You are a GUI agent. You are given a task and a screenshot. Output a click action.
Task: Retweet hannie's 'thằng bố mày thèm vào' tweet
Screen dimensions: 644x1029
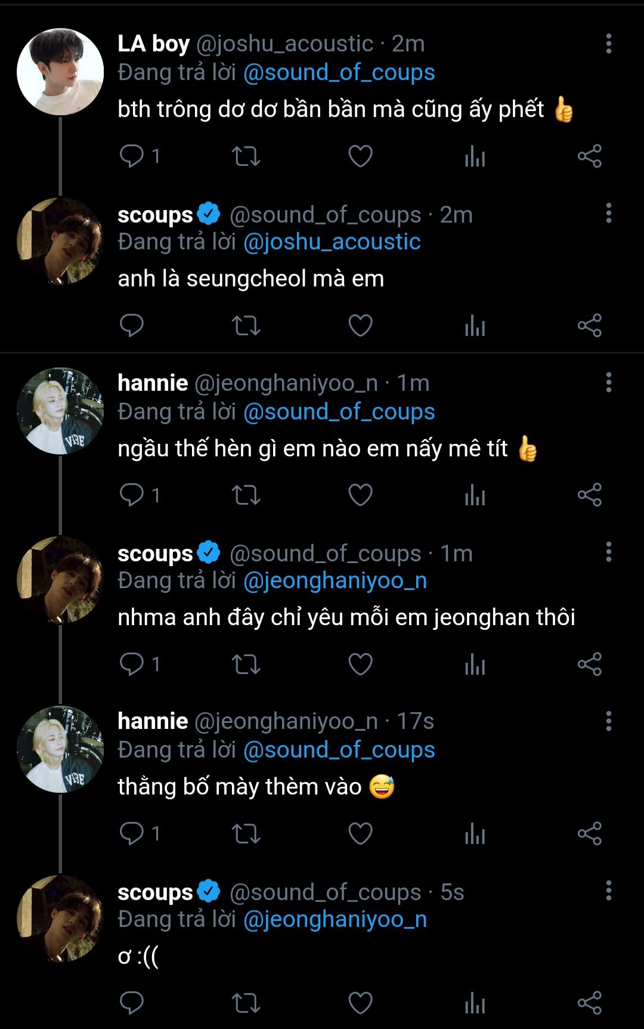pyautogui.click(x=246, y=834)
